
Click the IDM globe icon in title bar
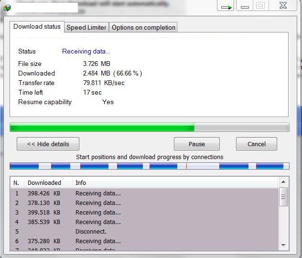pos(7,7)
